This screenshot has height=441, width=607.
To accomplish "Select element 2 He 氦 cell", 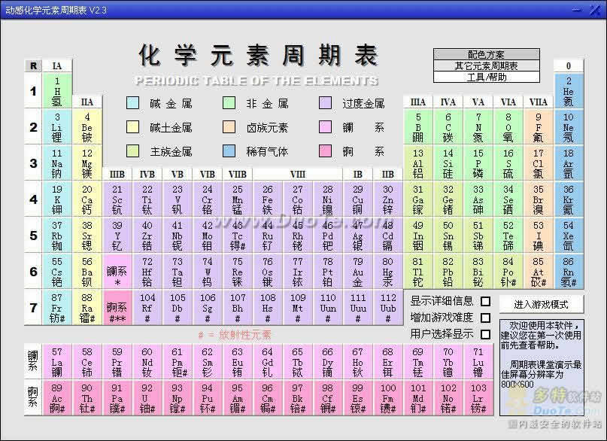I will coord(569,90).
